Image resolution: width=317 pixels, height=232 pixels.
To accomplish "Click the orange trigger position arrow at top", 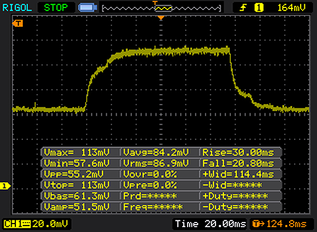I will click(x=161, y=18).
